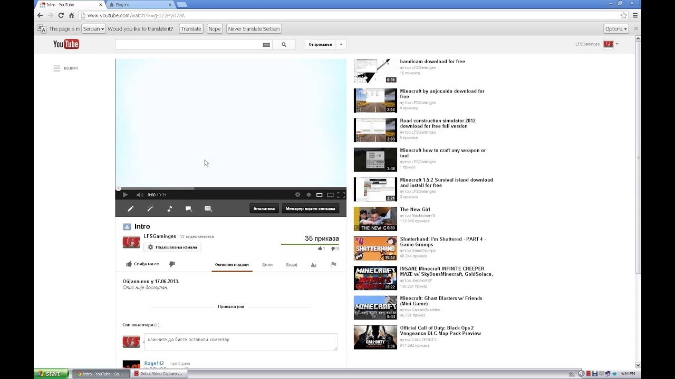
Task: Click Minecraft by anjocaido video thumbnail
Action: (375, 101)
